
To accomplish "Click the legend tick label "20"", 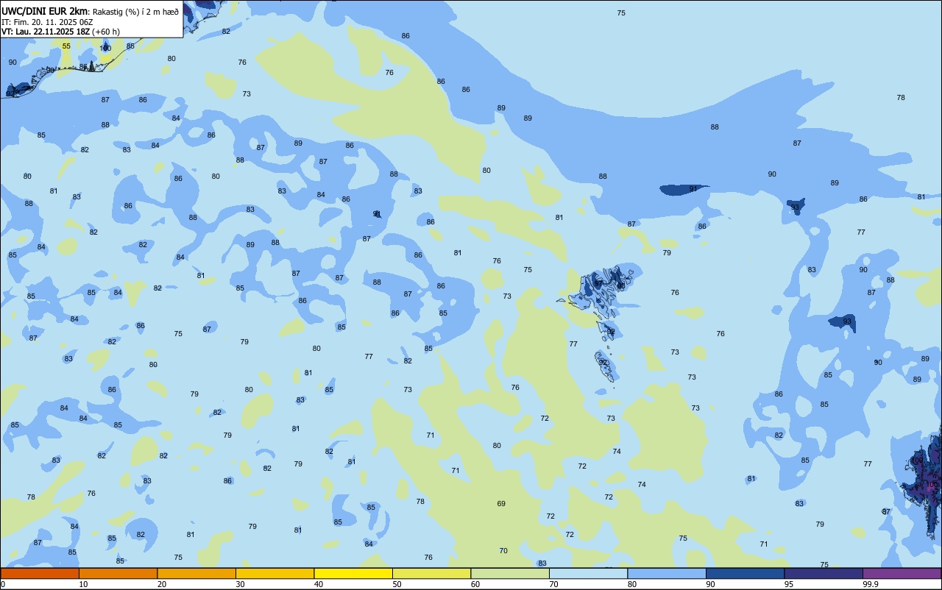I will click(x=162, y=584).
